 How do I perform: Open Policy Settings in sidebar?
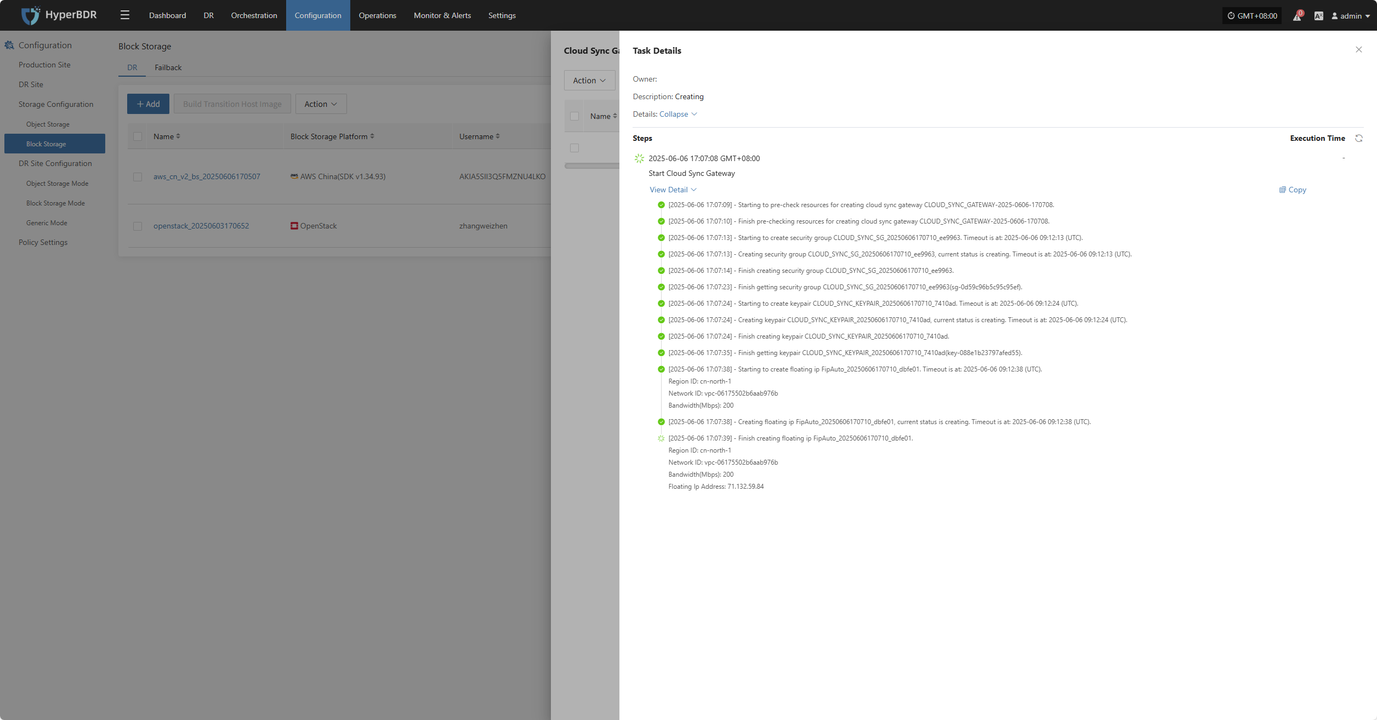tap(43, 242)
